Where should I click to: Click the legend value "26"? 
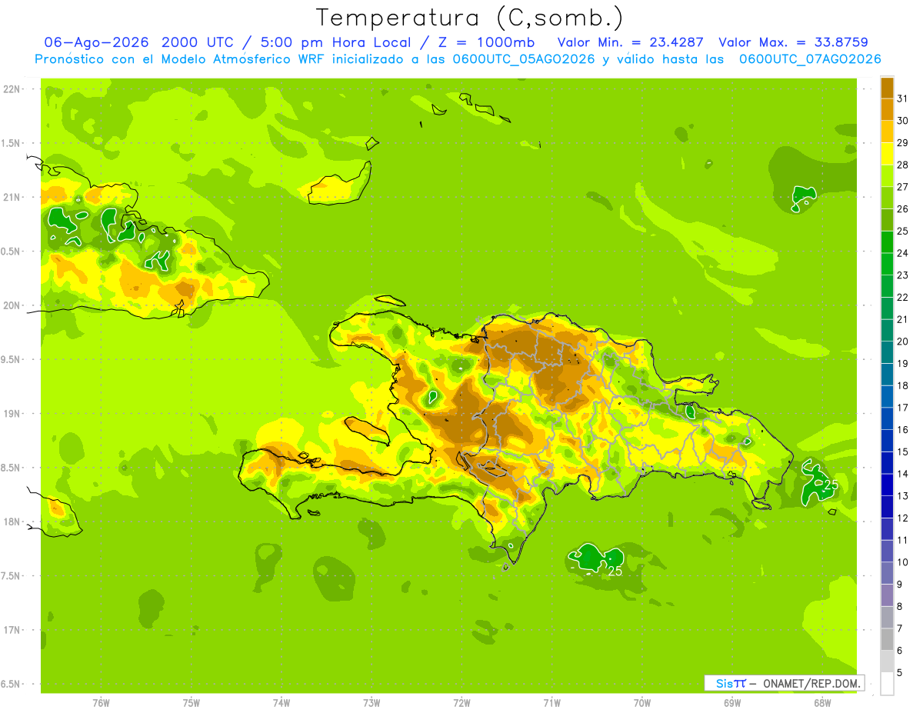(x=903, y=208)
